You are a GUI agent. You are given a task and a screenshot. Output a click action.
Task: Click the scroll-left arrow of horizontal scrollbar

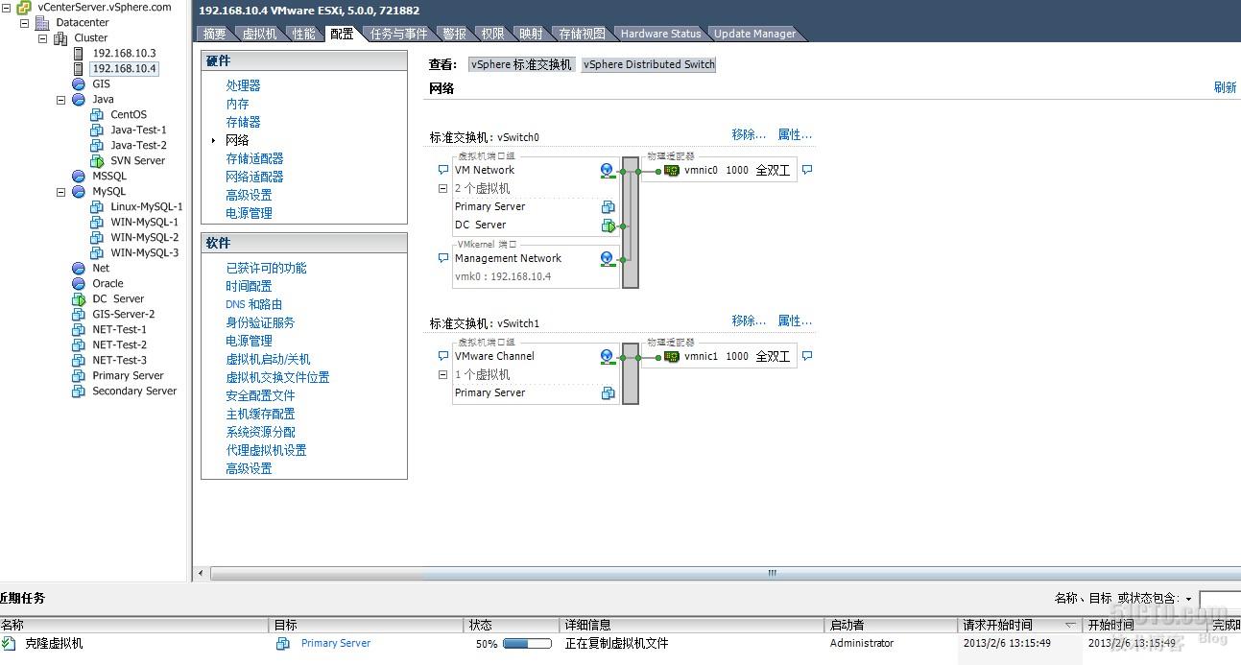tap(201, 573)
